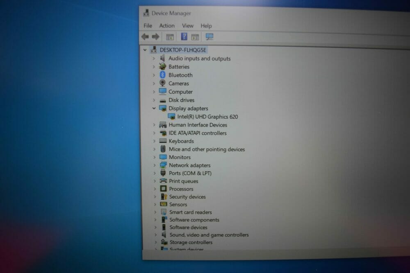Screen dimensions: 410x273
Task: Expand the Network adapters chevron
Action: 155,165
